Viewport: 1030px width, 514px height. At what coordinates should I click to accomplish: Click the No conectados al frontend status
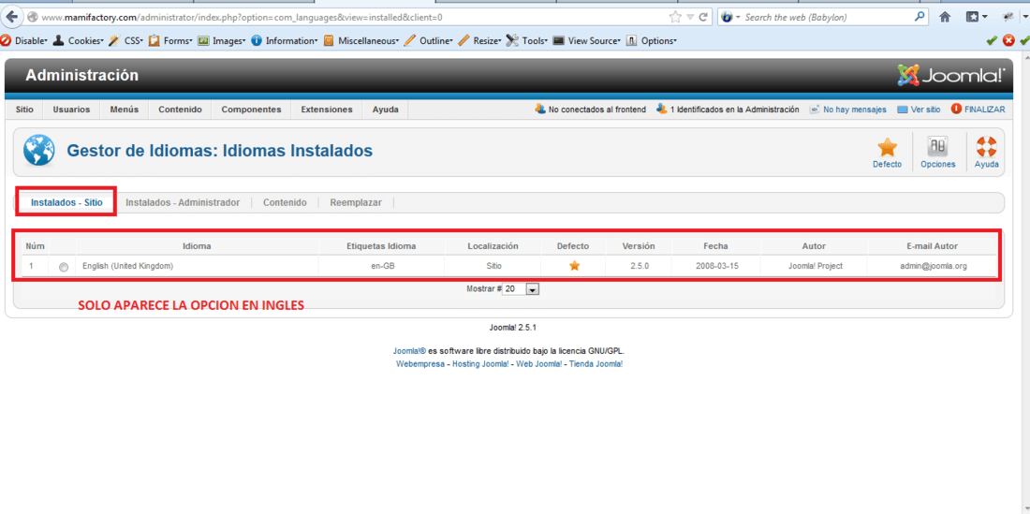(591, 110)
